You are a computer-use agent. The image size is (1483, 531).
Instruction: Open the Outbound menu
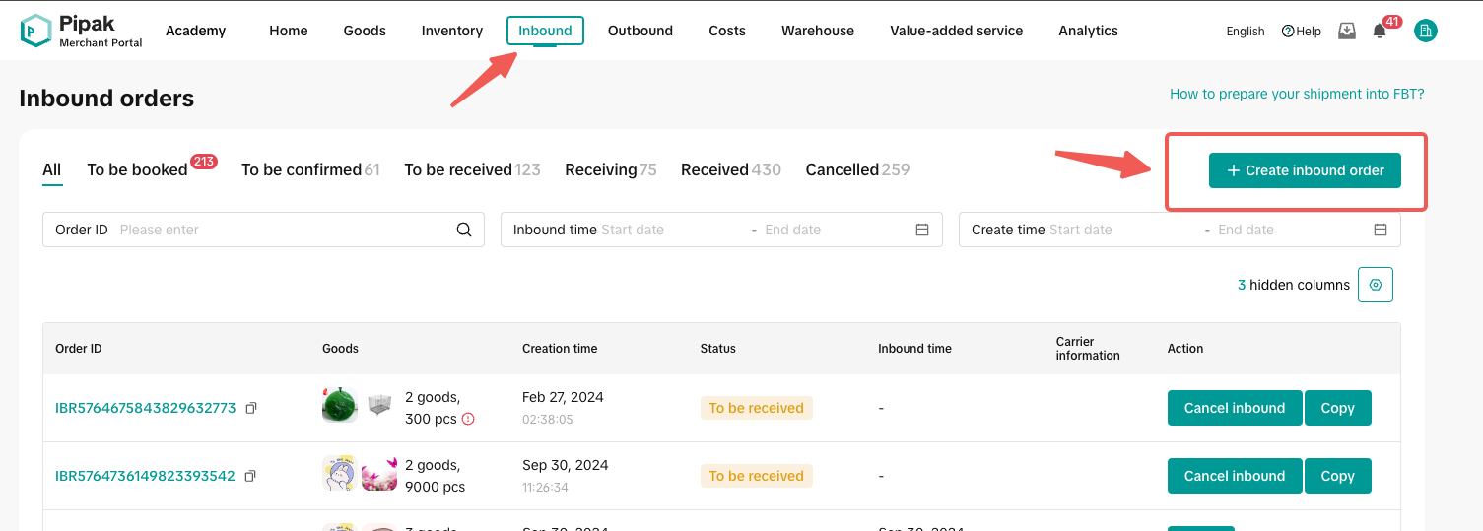coord(640,31)
